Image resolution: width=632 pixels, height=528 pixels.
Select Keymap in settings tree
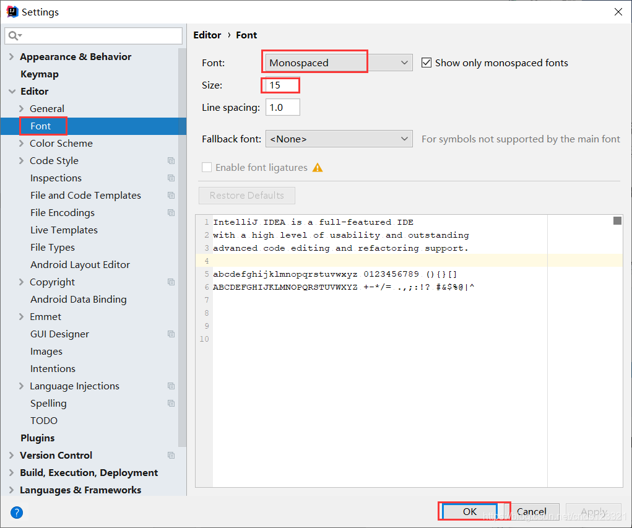40,74
